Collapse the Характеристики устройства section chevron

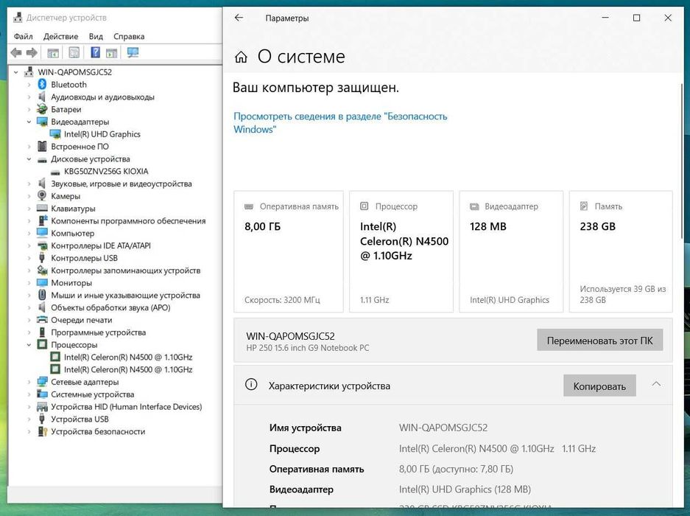(656, 384)
